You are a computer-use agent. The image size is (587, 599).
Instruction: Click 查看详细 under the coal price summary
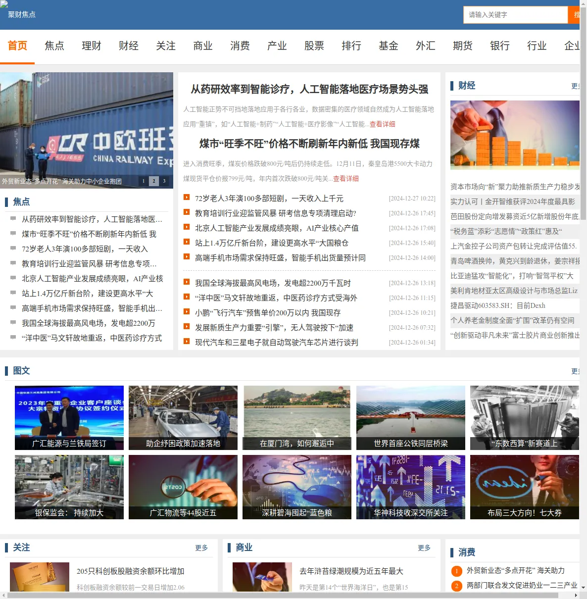(345, 179)
